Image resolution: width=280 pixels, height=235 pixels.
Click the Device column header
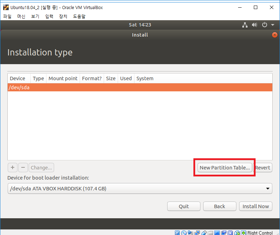click(x=19, y=78)
